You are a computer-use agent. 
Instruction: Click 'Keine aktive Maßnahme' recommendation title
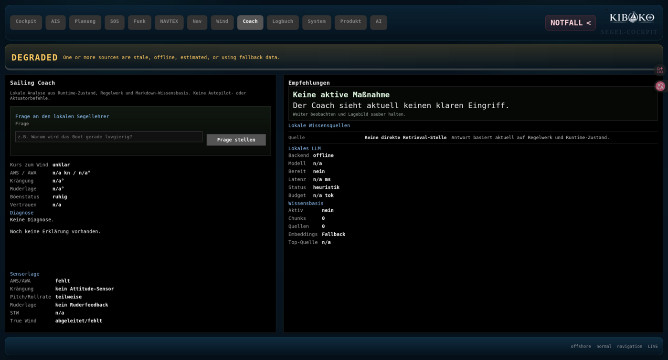pyautogui.click(x=341, y=95)
